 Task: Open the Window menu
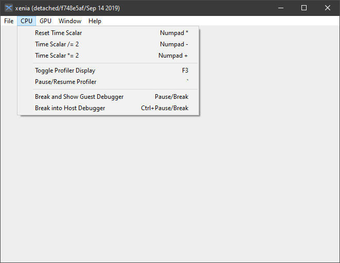click(70, 21)
